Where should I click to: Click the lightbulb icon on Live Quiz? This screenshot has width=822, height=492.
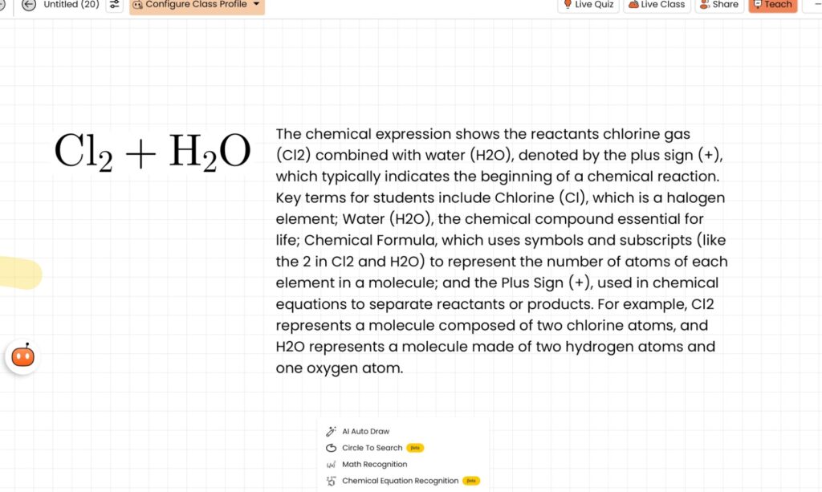(568, 5)
